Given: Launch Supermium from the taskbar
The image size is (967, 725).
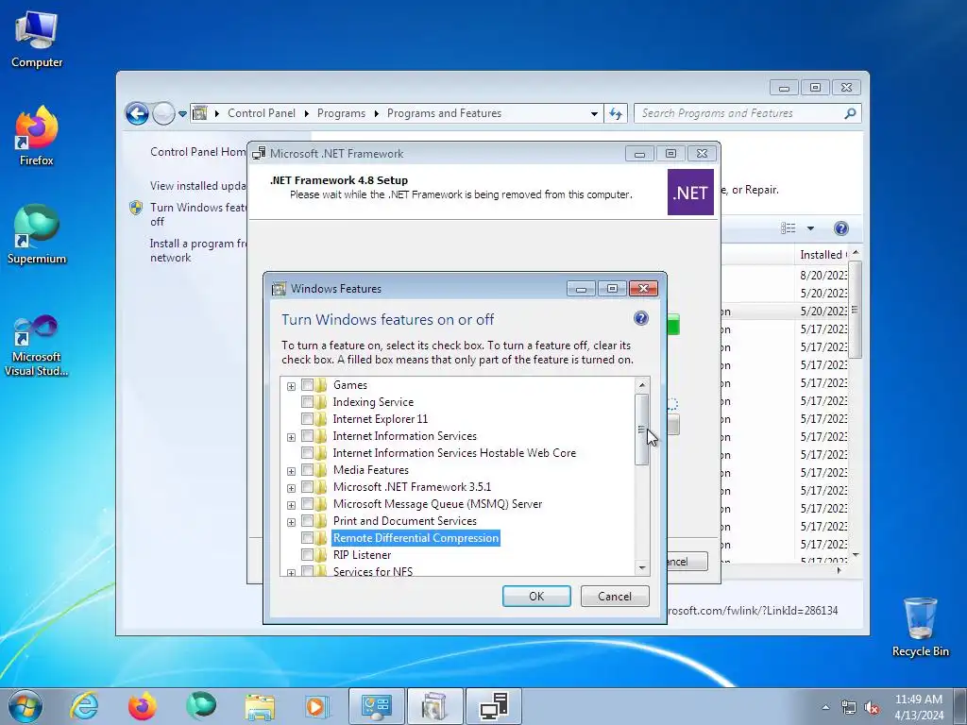Looking at the screenshot, I should click(201, 706).
